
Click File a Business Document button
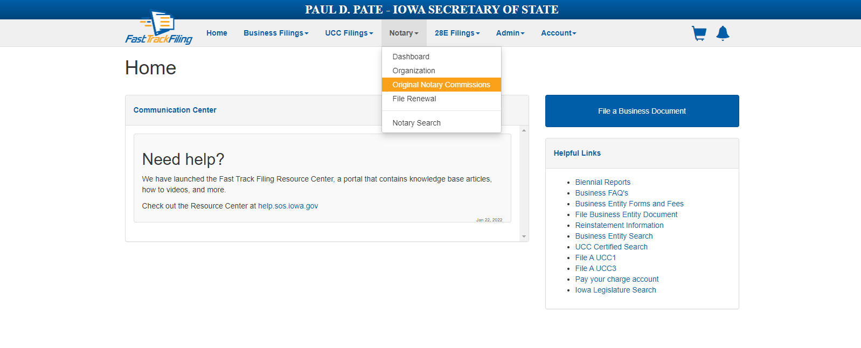coord(642,111)
